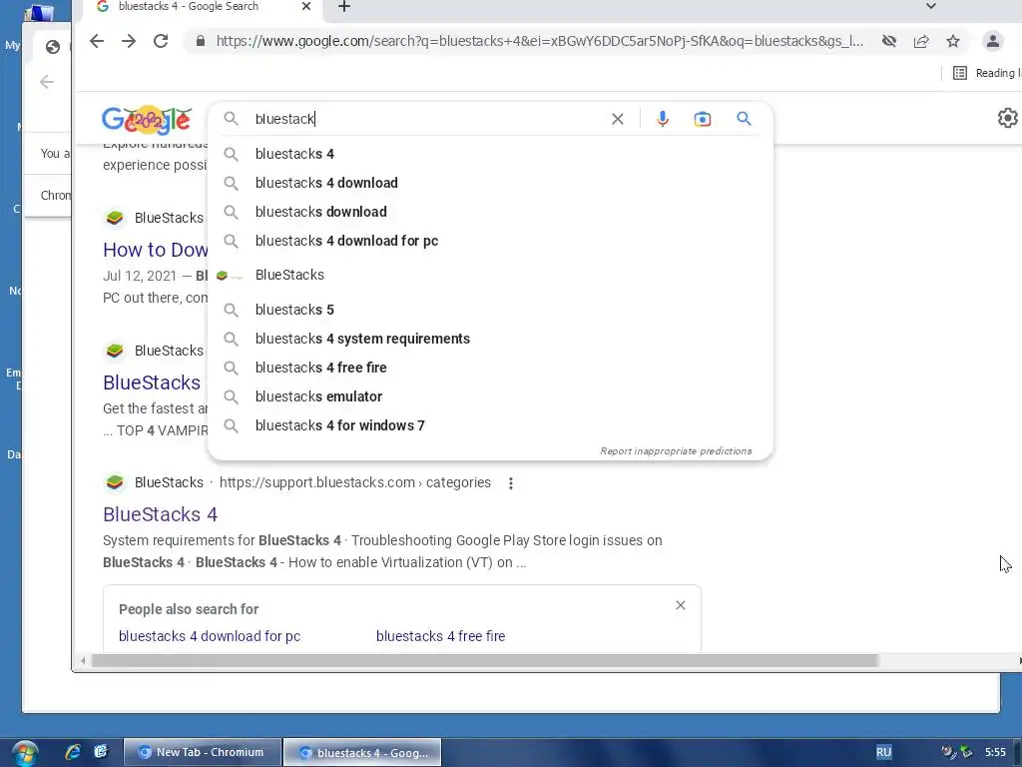This screenshot has height=767, width=1022.
Task: Open the Chromium profile avatar menu
Action: point(993,41)
